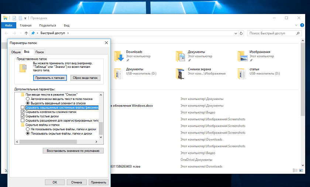310x187 pixels.
Task: Switch to large thumbnails view icon
Action: point(301,170)
